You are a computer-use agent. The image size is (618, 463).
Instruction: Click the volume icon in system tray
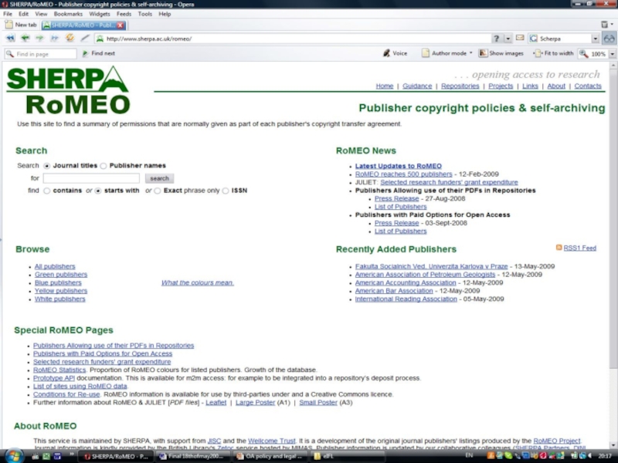coord(589,456)
